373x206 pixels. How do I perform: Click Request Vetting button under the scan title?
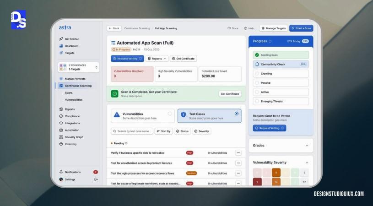128,59
